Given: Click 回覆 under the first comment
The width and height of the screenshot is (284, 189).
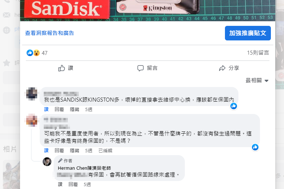Looking at the screenshot, I should [x=59, y=109].
